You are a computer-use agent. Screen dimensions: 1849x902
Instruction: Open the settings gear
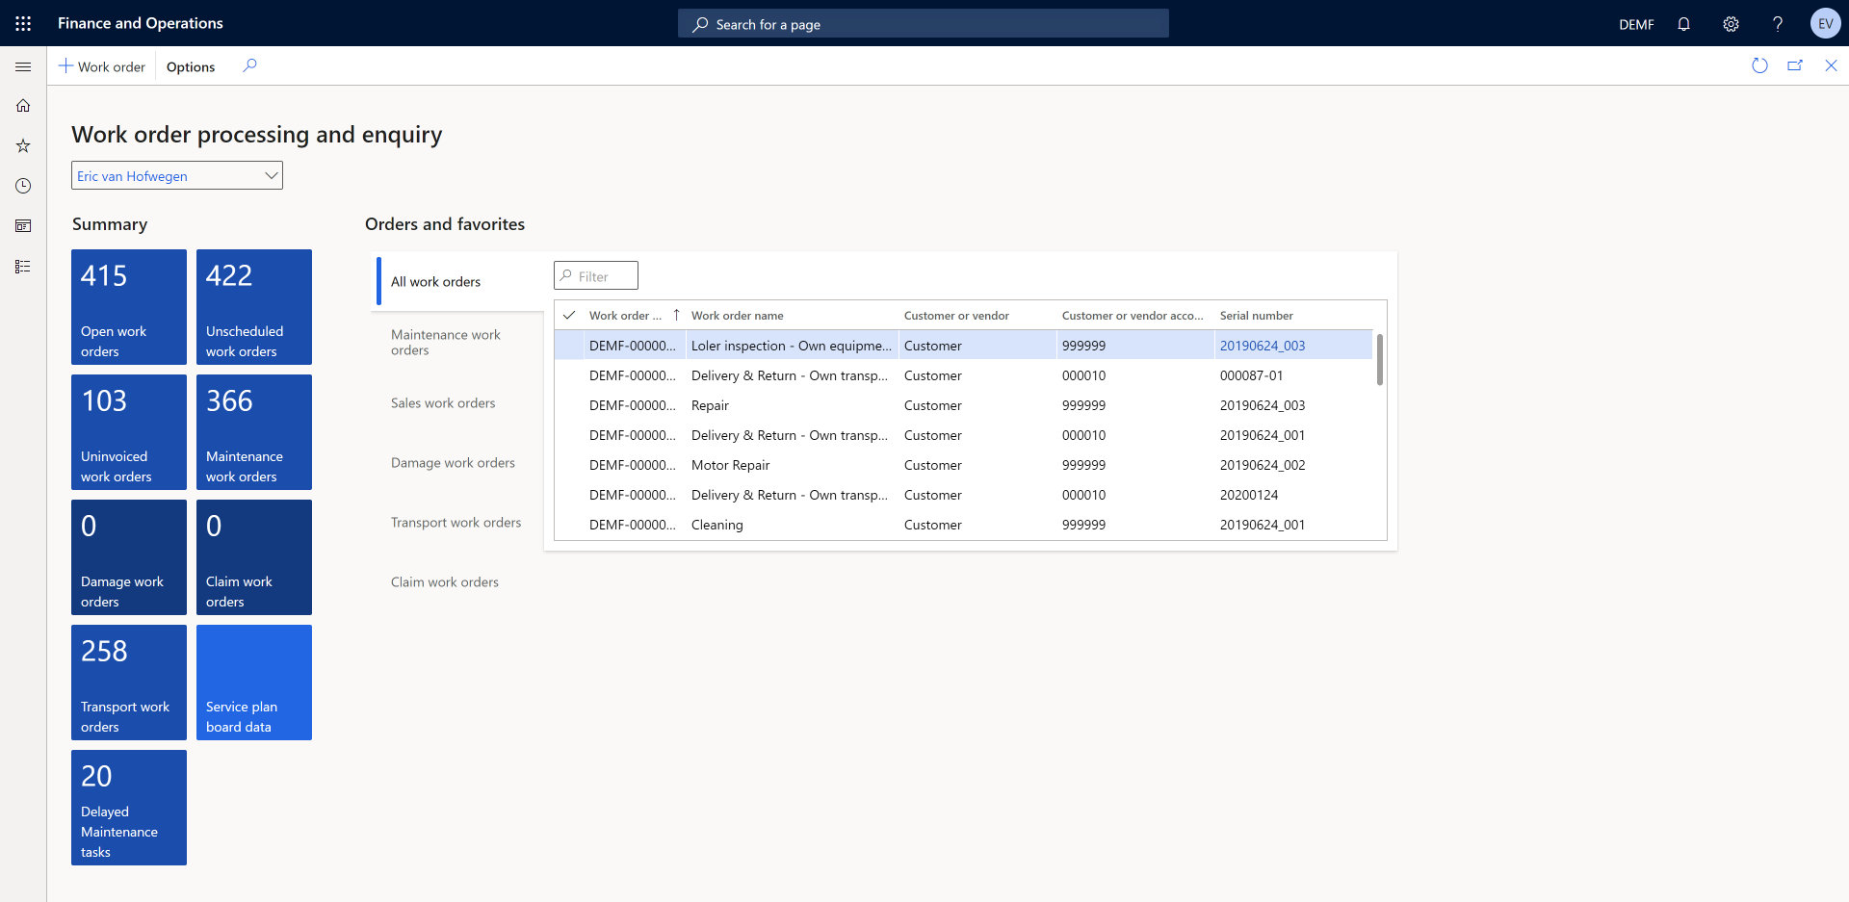pos(1731,24)
